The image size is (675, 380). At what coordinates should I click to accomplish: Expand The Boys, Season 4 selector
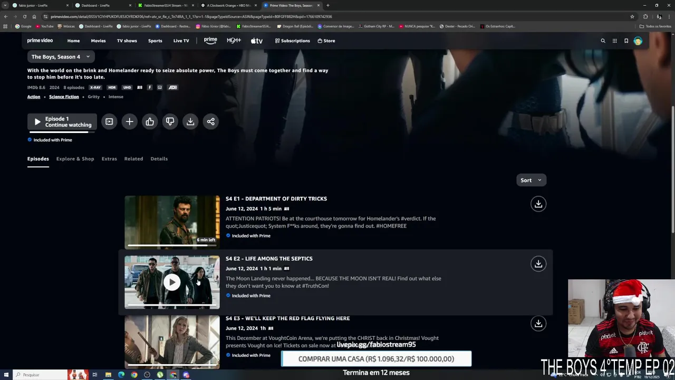pos(61,56)
